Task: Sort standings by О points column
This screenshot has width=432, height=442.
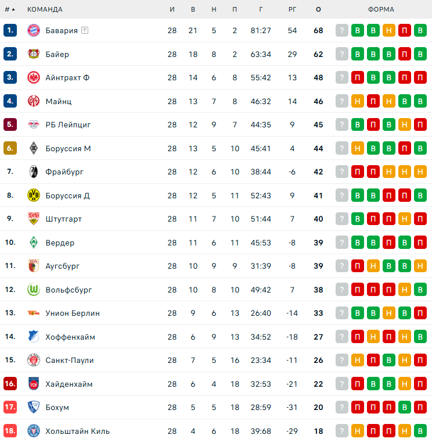Action: [318, 9]
